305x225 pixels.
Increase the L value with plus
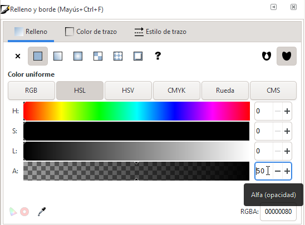pyautogui.click(x=287, y=151)
